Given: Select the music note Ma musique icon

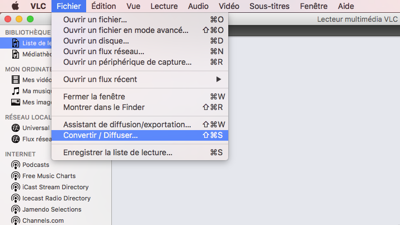Looking at the screenshot, I should point(16,91).
